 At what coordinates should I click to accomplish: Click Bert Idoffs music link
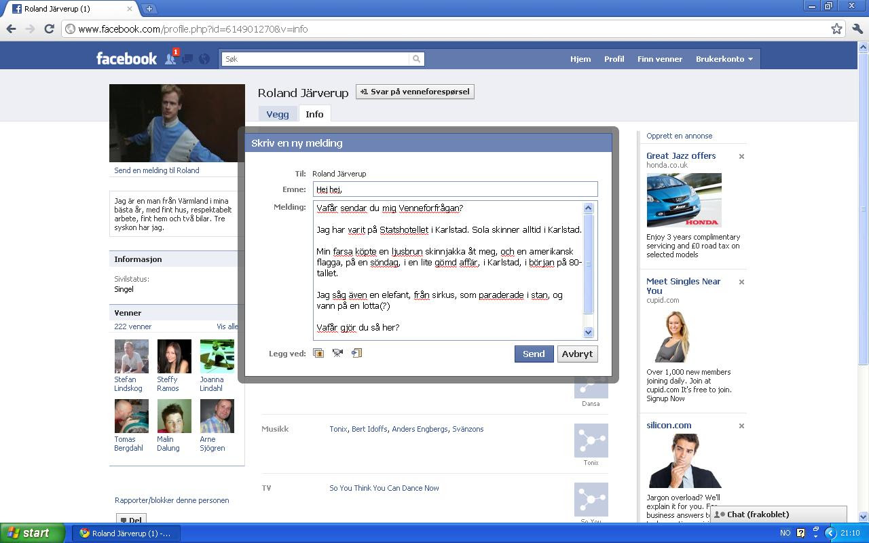point(369,429)
